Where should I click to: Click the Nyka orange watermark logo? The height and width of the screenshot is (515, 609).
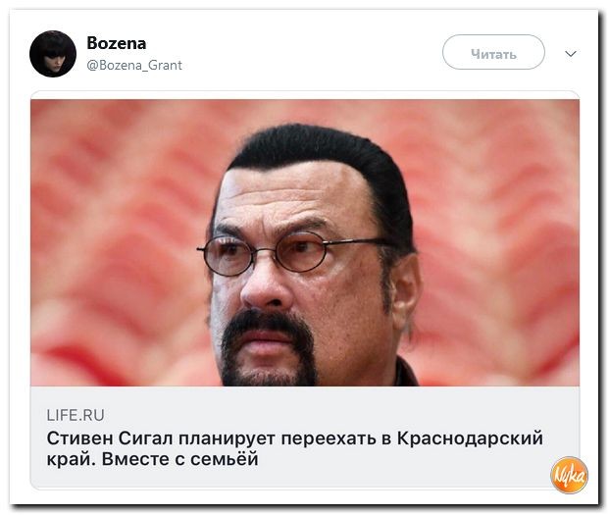pos(569,475)
